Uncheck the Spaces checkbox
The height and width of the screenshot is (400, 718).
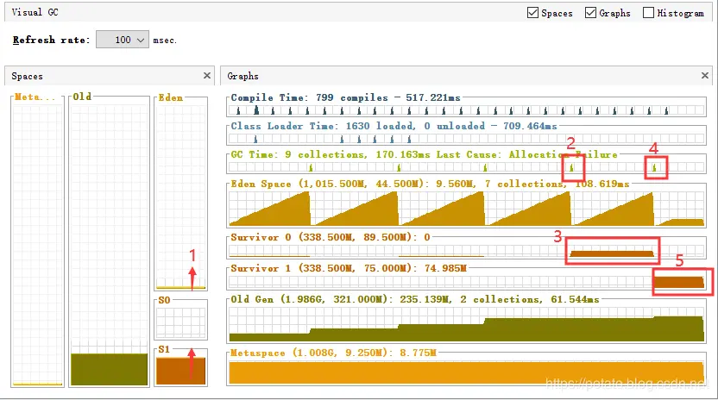click(x=532, y=13)
